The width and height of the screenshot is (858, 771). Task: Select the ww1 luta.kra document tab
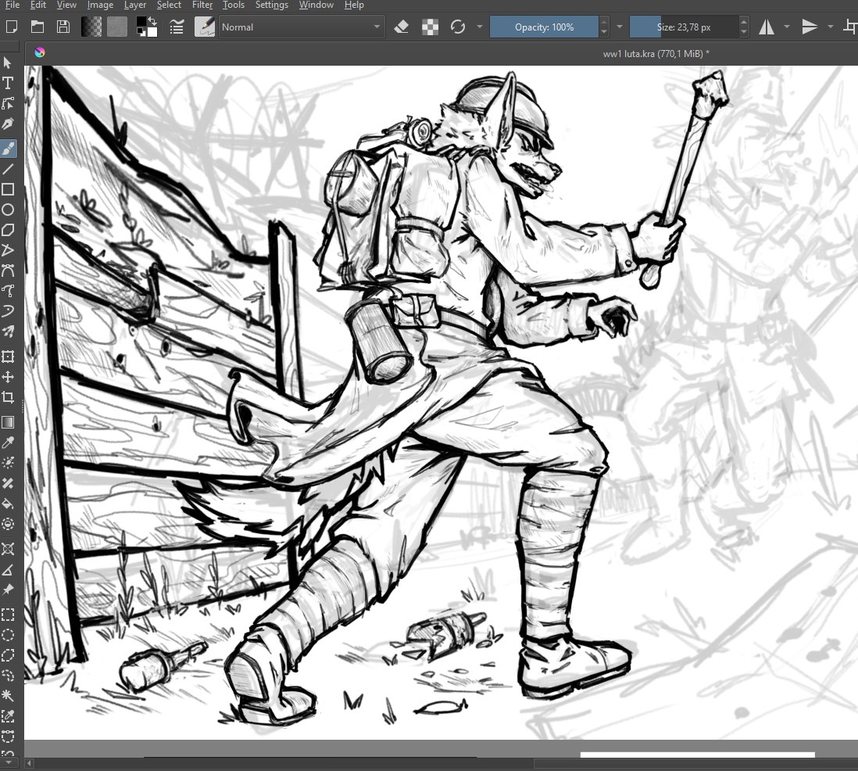coord(656,54)
